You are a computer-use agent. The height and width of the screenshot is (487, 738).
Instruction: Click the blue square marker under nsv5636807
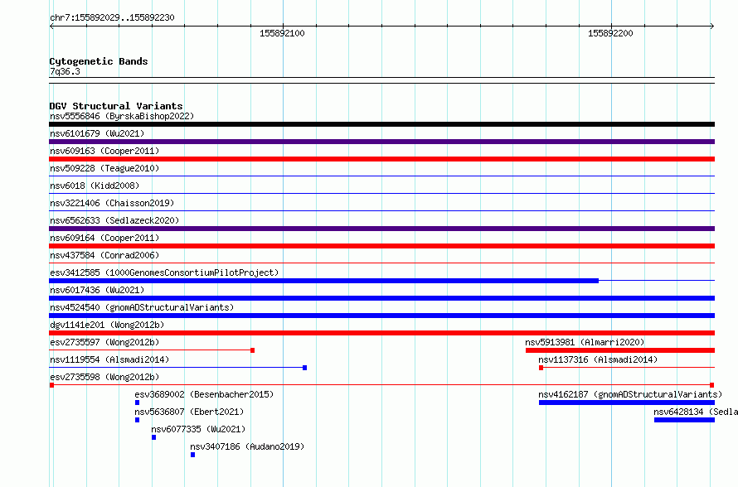(138, 420)
